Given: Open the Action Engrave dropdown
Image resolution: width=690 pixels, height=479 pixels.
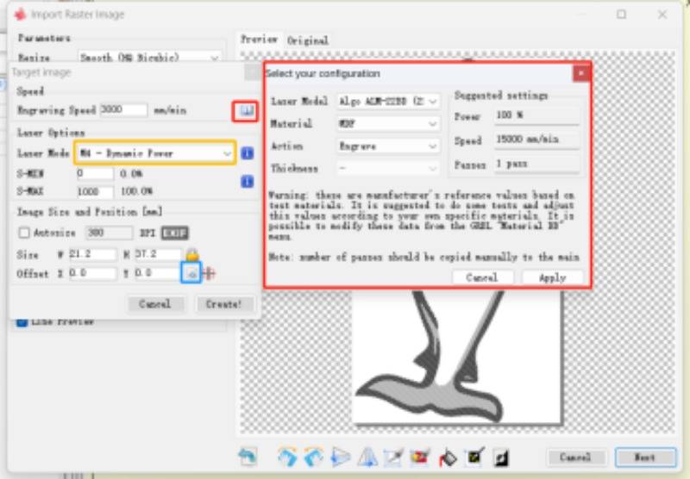Looking at the screenshot, I should click(388, 146).
